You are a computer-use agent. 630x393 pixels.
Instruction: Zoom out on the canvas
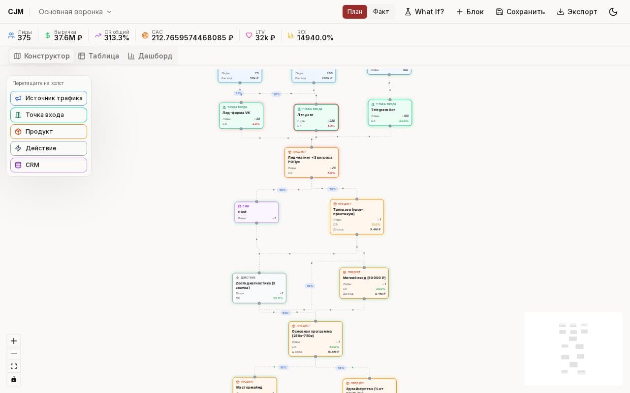click(14, 353)
